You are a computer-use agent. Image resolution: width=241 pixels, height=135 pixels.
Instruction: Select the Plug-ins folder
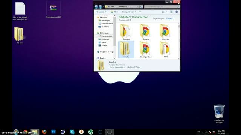[166, 32]
